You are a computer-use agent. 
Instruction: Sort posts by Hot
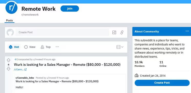click(x=14, y=47)
